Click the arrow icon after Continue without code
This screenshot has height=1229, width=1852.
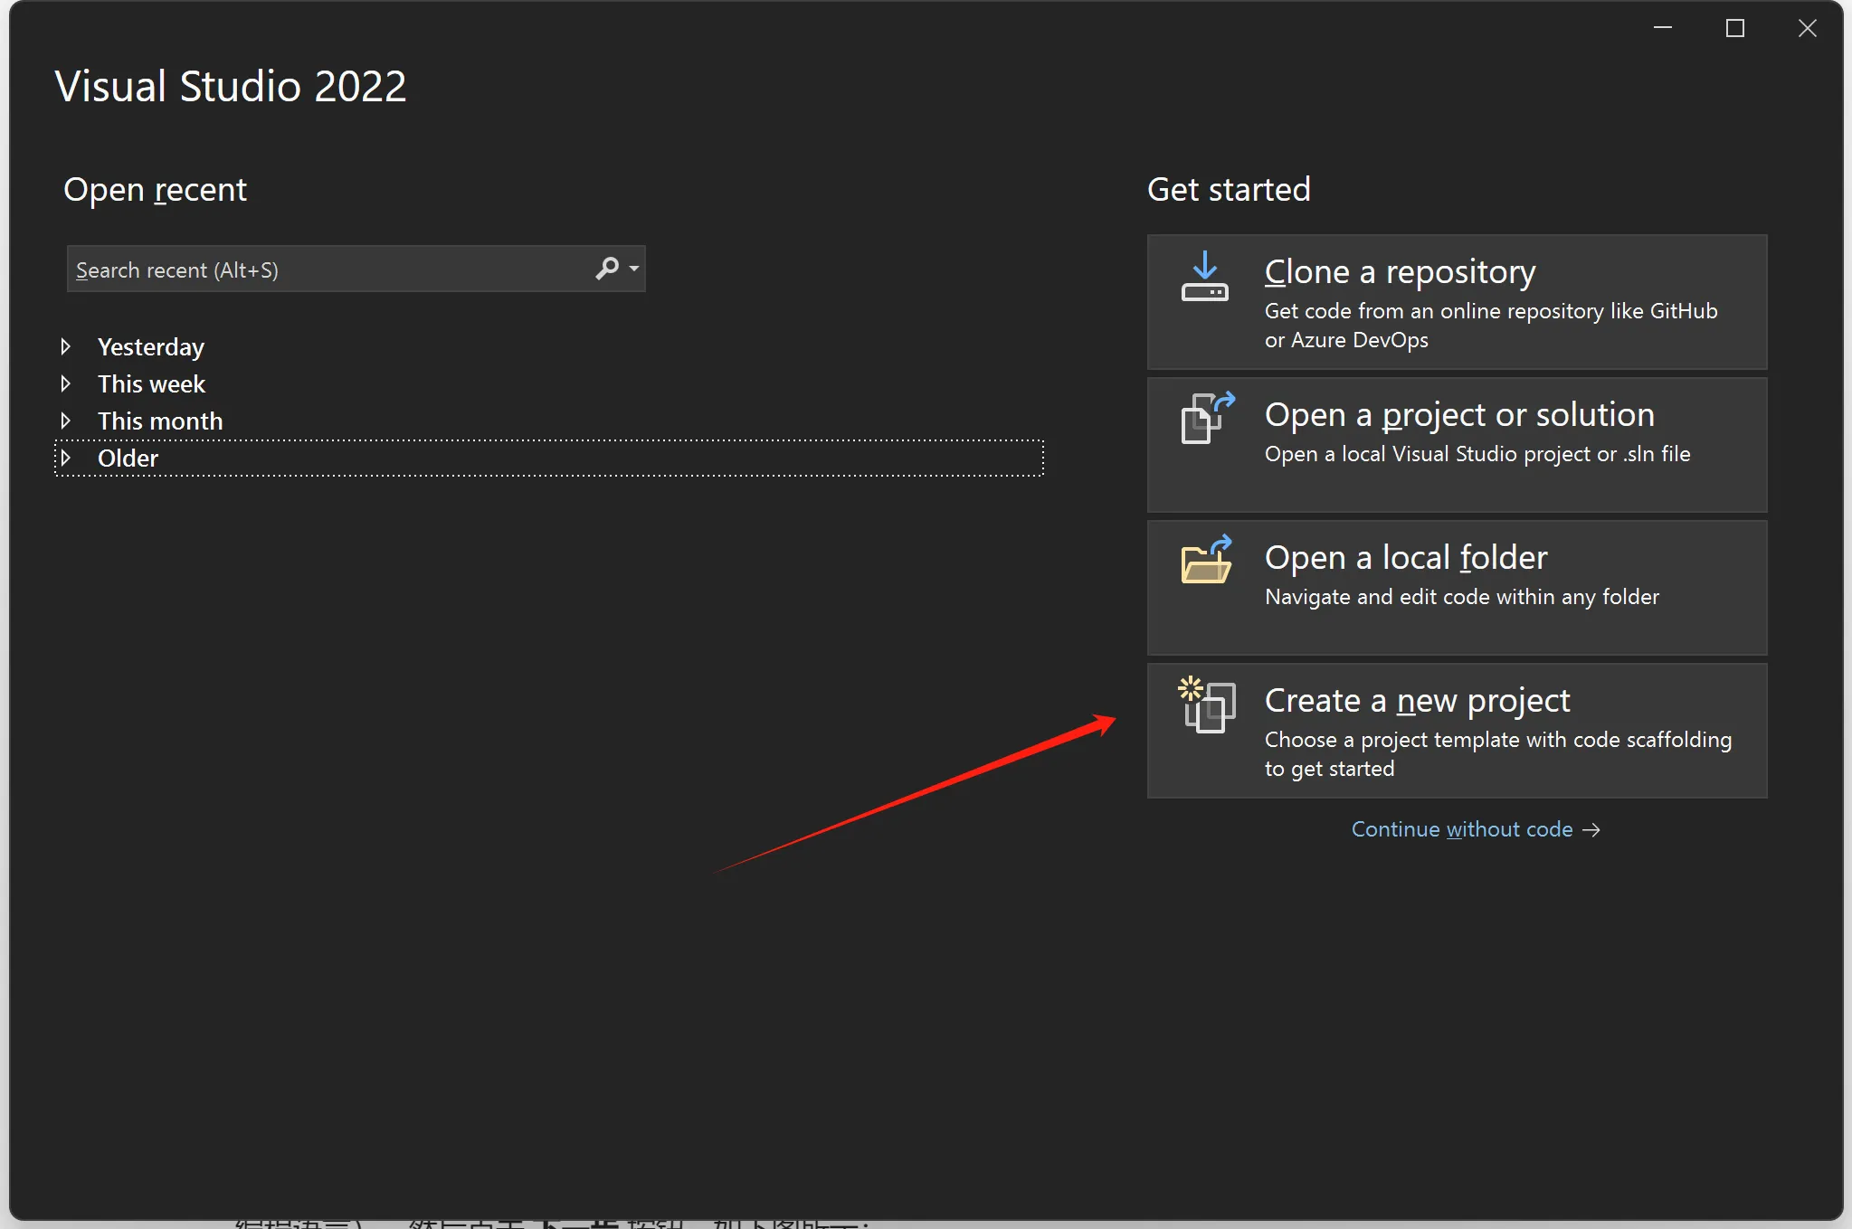(x=1591, y=830)
